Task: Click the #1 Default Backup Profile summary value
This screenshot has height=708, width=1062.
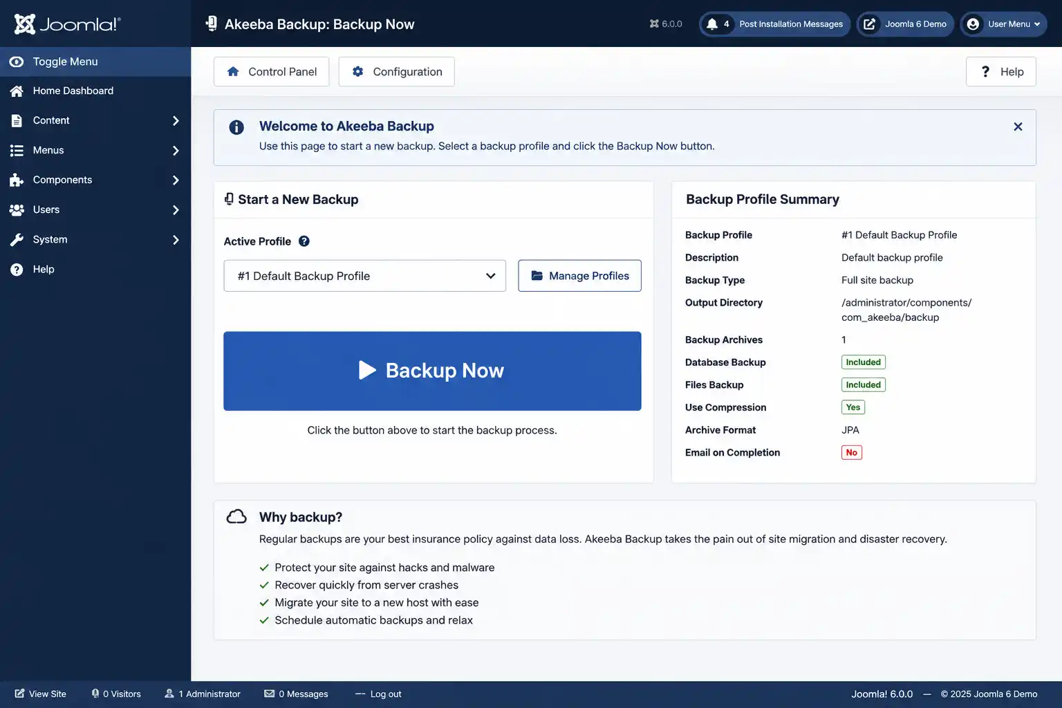Action: click(x=900, y=235)
